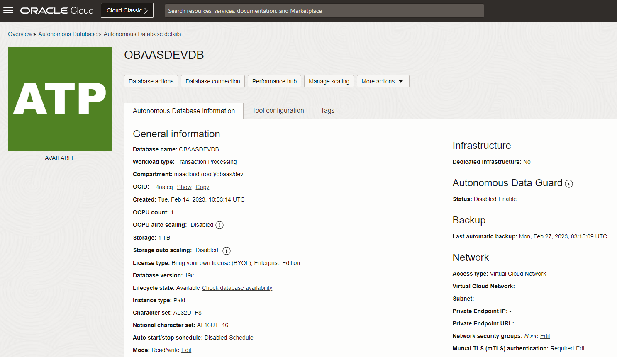The height and width of the screenshot is (357, 617).
Task: Open the Cloud Classic switcher
Action: point(127,10)
